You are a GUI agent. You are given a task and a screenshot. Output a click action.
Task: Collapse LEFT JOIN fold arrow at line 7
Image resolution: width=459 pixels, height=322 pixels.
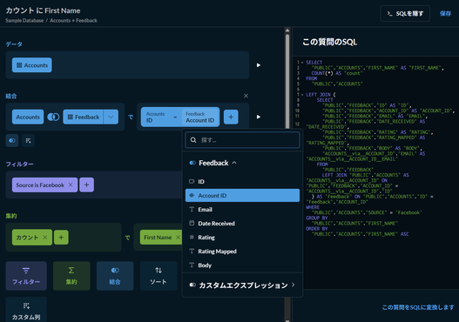(x=302, y=95)
